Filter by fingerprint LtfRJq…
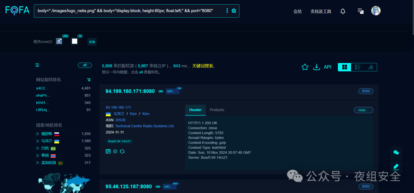The width and height of the screenshot is (414, 193). click(x=43, y=110)
